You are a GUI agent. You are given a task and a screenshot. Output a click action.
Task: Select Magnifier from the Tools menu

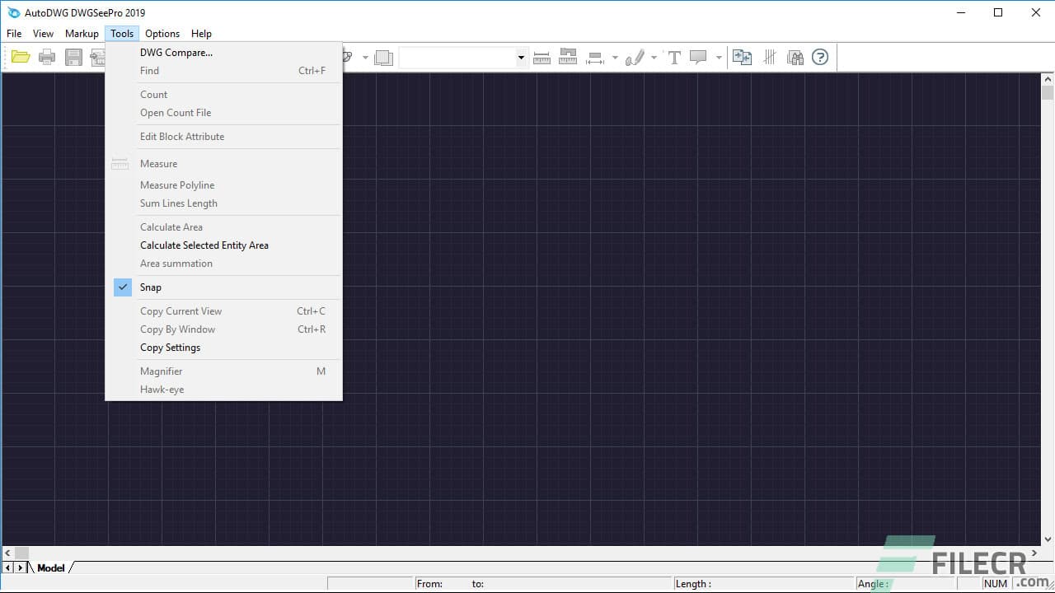click(161, 371)
